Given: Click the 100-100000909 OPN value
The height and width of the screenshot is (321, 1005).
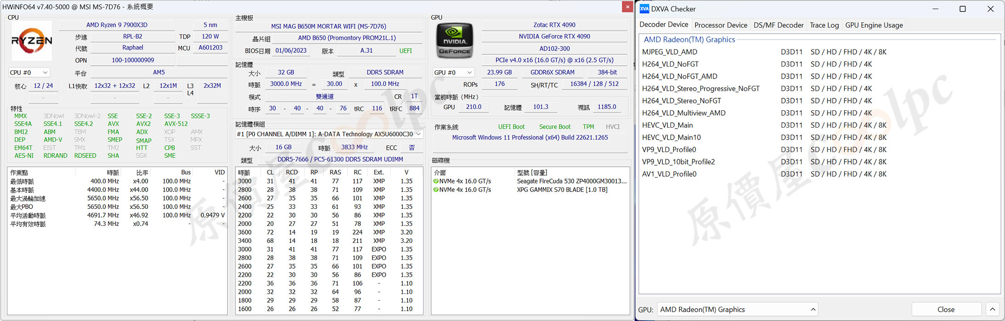Looking at the screenshot, I should click(132, 60).
